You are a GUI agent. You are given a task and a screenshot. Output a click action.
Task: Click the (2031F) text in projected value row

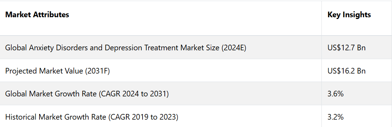tap(97, 71)
